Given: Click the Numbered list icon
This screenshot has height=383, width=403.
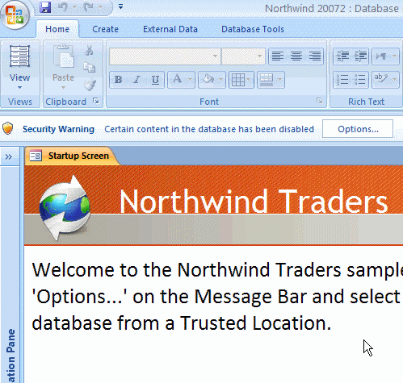Looking at the screenshot, I should pyautogui.click(x=342, y=80).
